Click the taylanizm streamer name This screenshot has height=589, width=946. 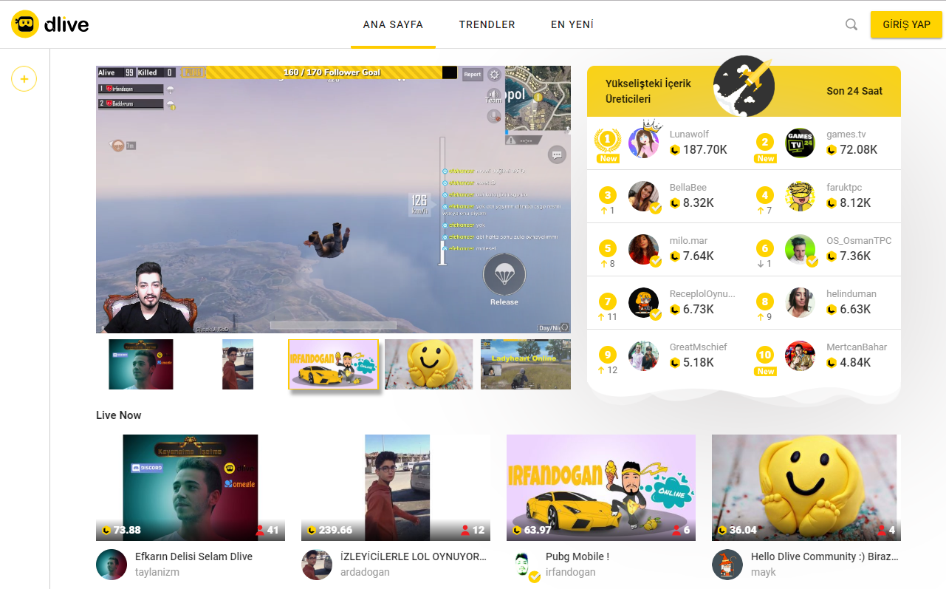click(x=157, y=572)
